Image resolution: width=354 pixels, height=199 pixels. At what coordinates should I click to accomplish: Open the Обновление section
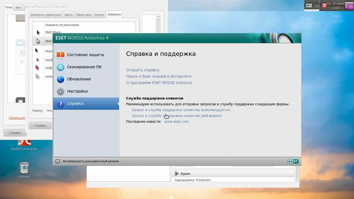pyautogui.click(x=86, y=79)
